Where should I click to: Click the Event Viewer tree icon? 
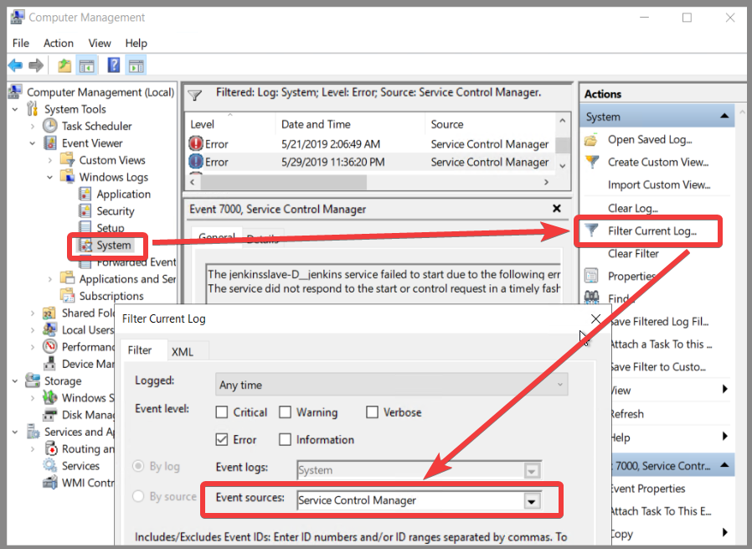pyautogui.click(x=50, y=143)
